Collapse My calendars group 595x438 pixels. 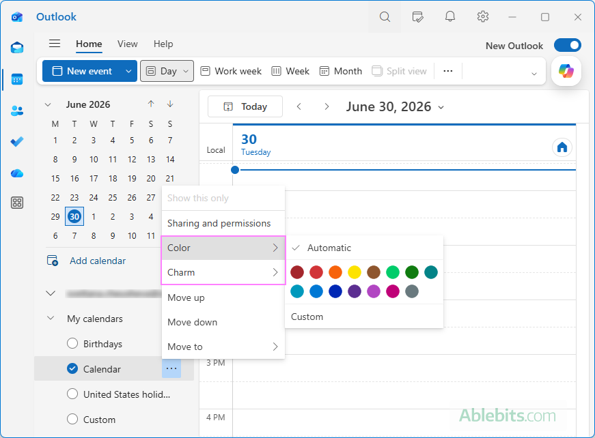point(51,319)
